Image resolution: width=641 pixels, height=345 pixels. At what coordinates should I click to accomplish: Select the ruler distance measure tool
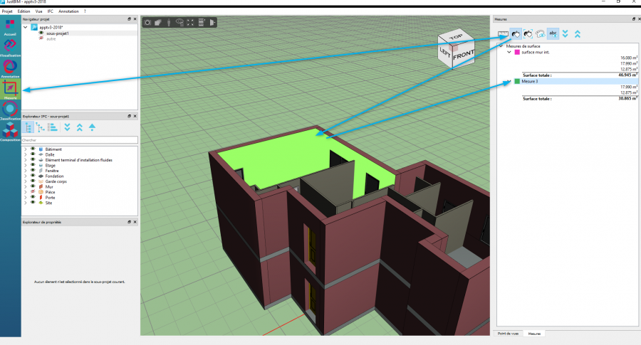pyautogui.click(x=504, y=34)
